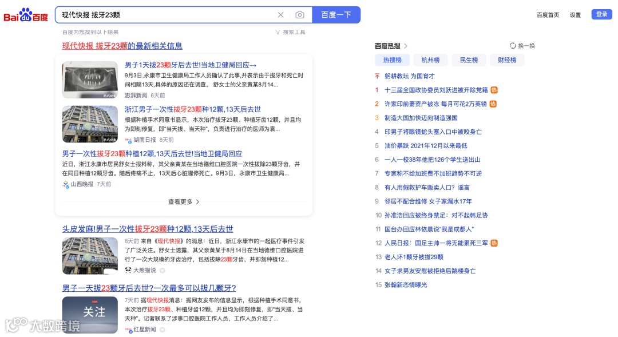Screen dimensions: 618x337
Task: Click 湖南日报 source icon
Action: [128, 140]
